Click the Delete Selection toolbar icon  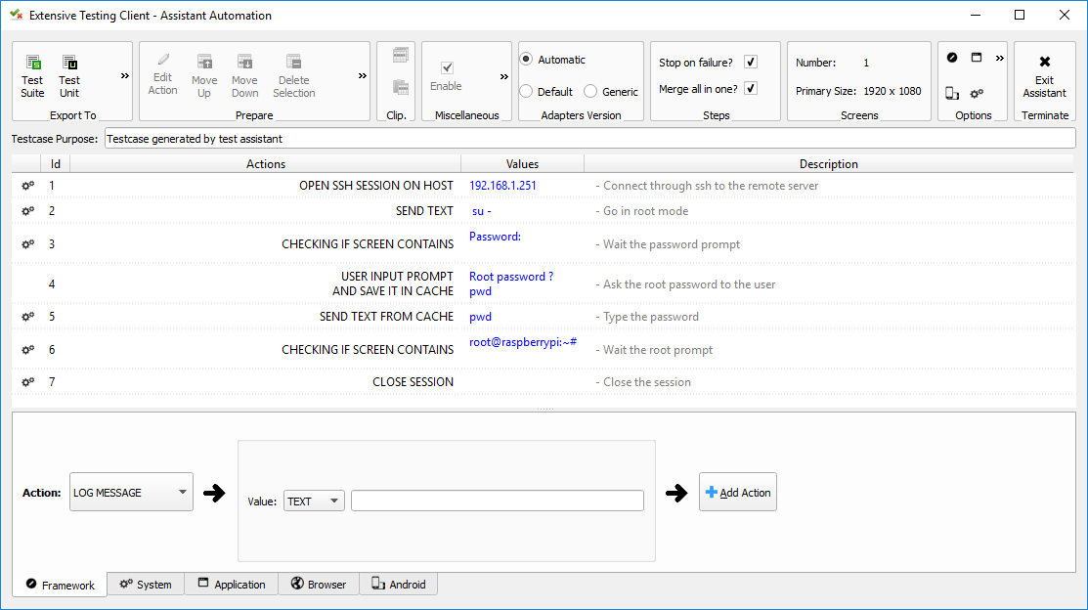click(x=294, y=62)
